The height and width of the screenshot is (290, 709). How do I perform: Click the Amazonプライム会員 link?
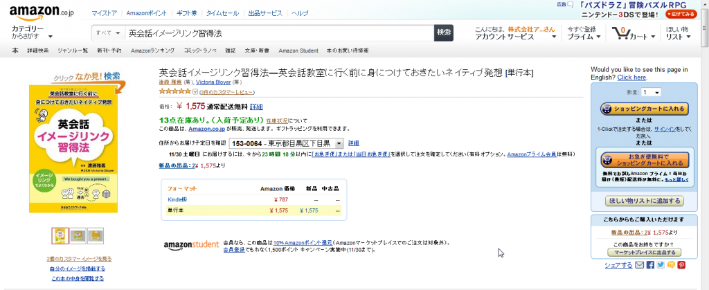tap(532, 154)
